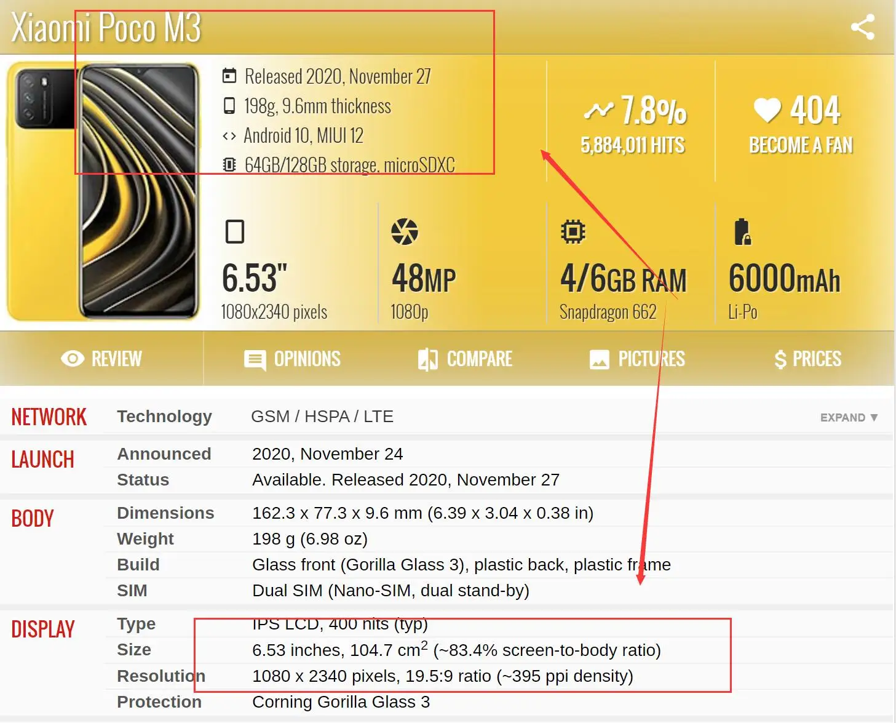Click the Resolution spec label
The image size is (896, 723).
tap(161, 676)
